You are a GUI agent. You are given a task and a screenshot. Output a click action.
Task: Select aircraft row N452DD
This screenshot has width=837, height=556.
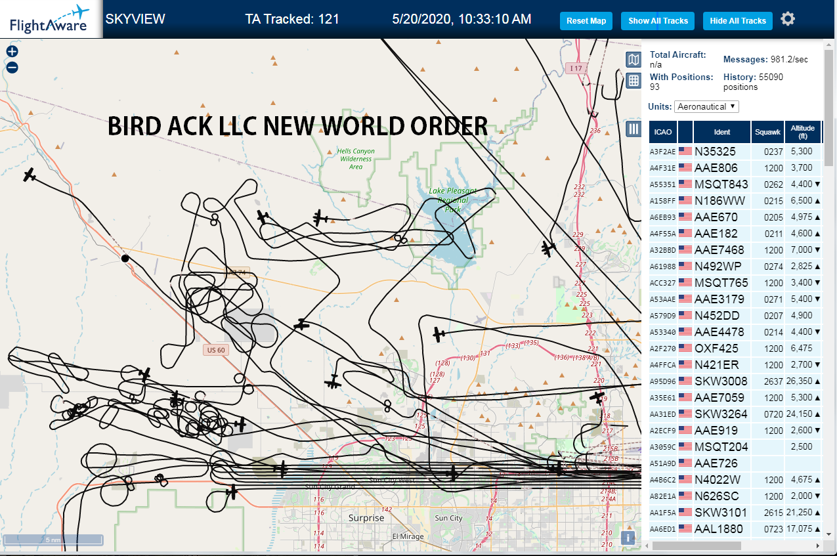735,316
